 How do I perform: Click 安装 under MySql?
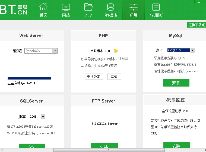(176, 83)
